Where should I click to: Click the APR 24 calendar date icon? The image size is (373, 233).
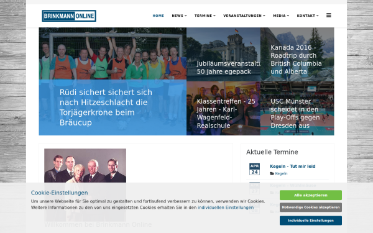tap(254, 169)
